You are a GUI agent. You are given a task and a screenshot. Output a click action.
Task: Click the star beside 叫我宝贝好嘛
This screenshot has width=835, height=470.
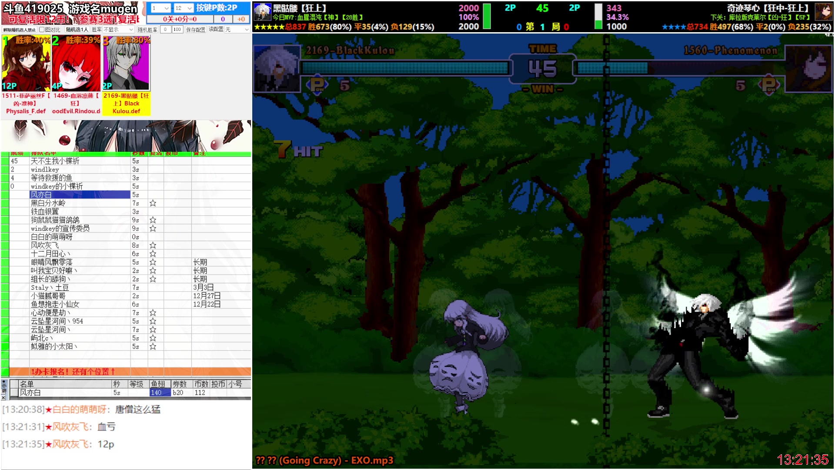click(x=153, y=271)
